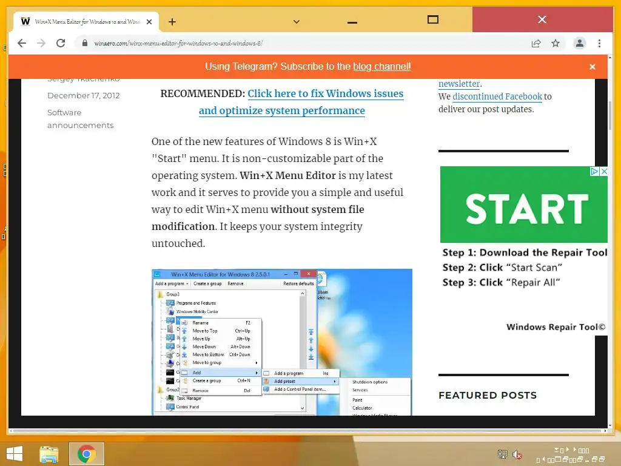
Task: Click the green START ad banner
Action: (x=523, y=204)
